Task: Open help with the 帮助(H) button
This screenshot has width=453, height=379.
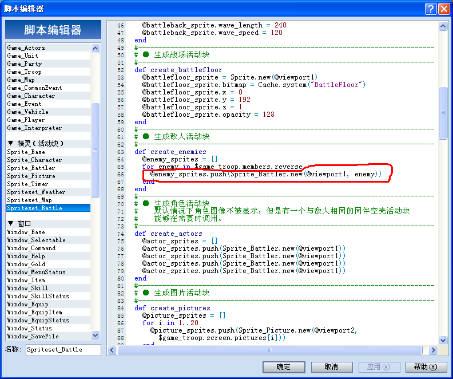Action: [426, 367]
